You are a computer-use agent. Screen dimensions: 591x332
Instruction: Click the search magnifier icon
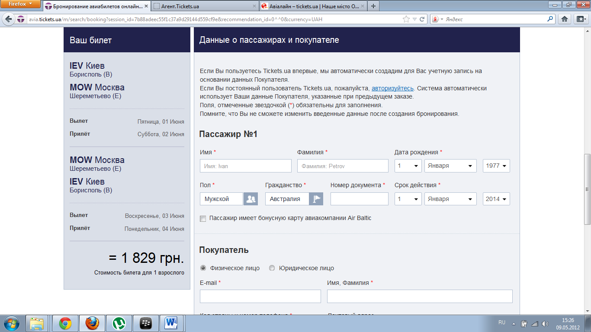coord(550,19)
